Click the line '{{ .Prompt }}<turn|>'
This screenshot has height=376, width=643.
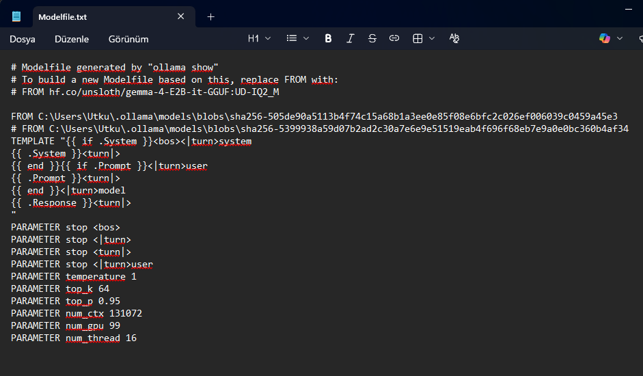(x=66, y=178)
